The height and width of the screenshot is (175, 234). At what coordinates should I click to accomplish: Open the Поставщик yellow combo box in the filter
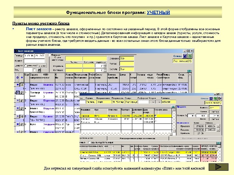(74, 70)
